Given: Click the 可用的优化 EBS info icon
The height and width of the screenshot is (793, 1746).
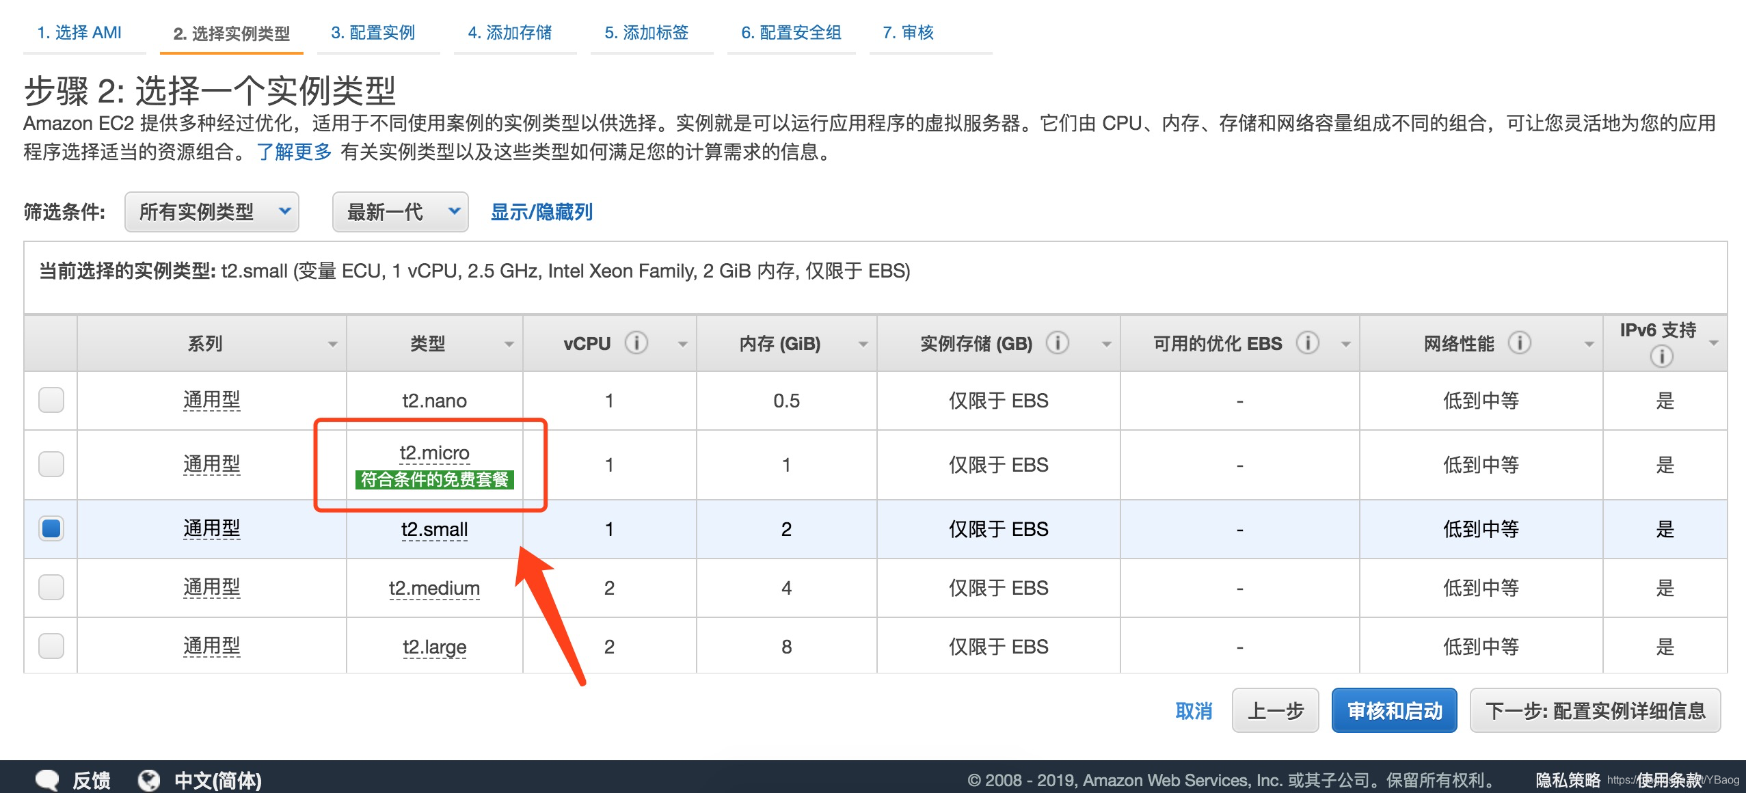Looking at the screenshot, I should [1307, 342].
